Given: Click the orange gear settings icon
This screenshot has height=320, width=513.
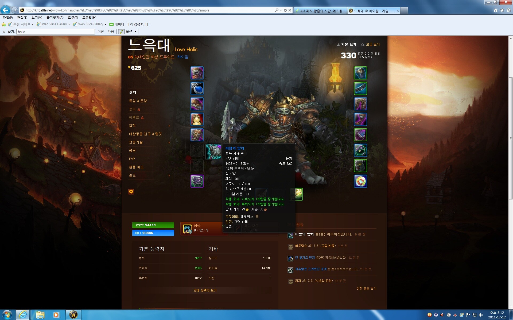Looking at the screenshot, I should click(x=131, y=192).
